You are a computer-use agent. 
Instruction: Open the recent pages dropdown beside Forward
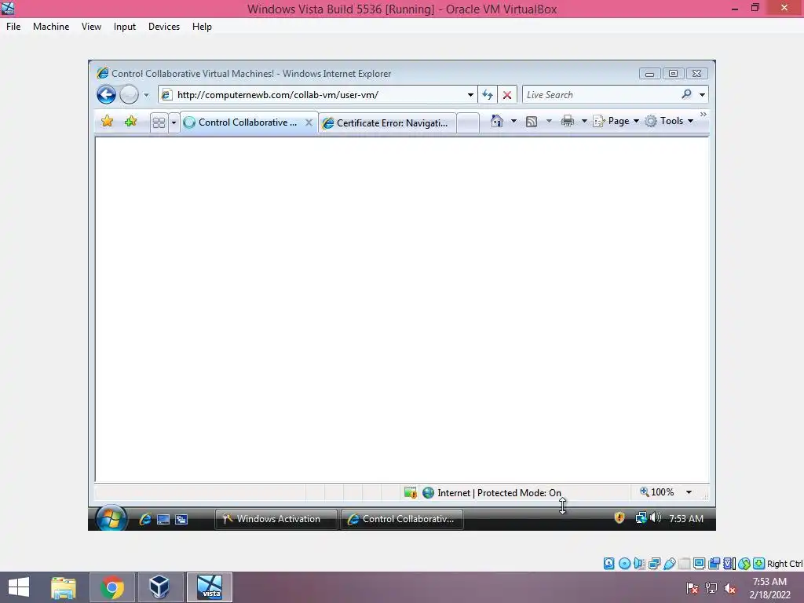[146, 95]
